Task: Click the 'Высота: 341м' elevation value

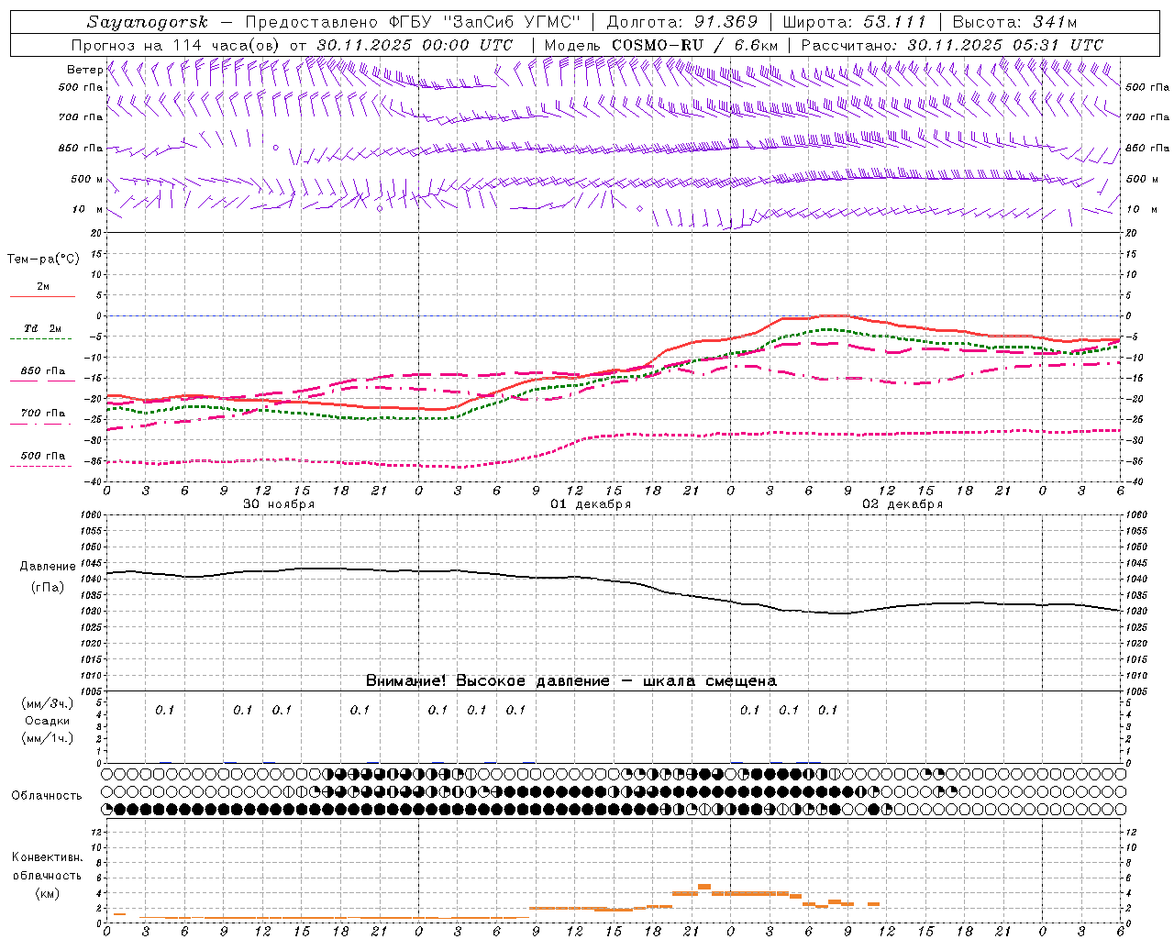Action: click(x=1015, y=22)
